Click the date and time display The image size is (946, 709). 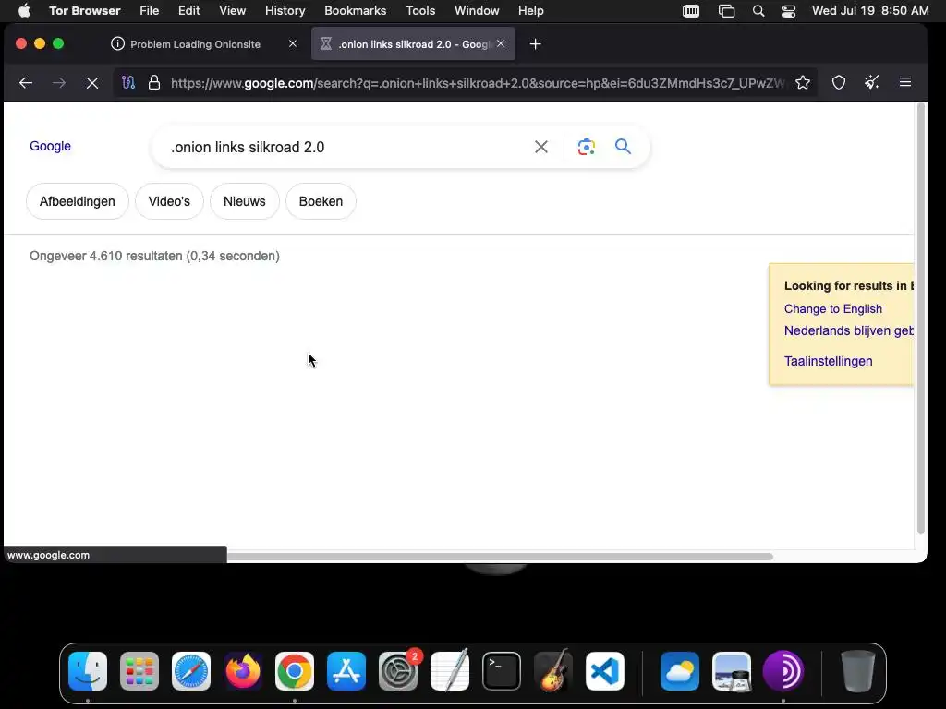tap(870, 11)
